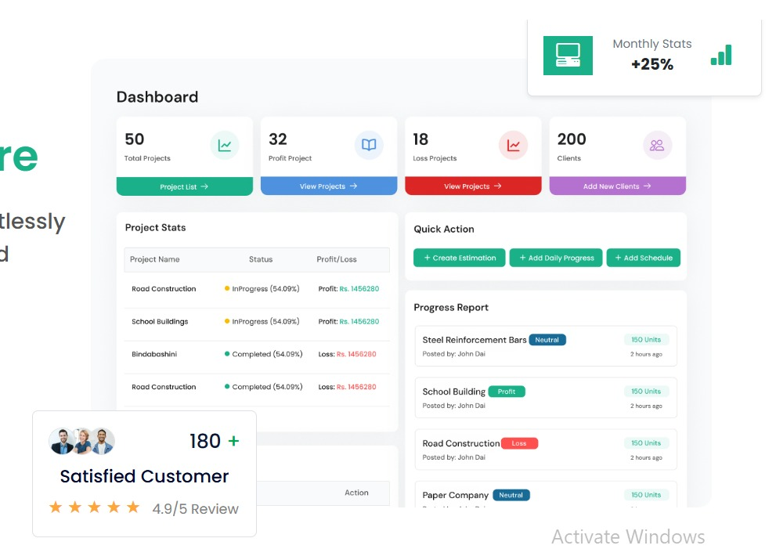This screenshot has width=776, height=549.
Task: Click Add Daily Progress button
Action: point(556,258)
